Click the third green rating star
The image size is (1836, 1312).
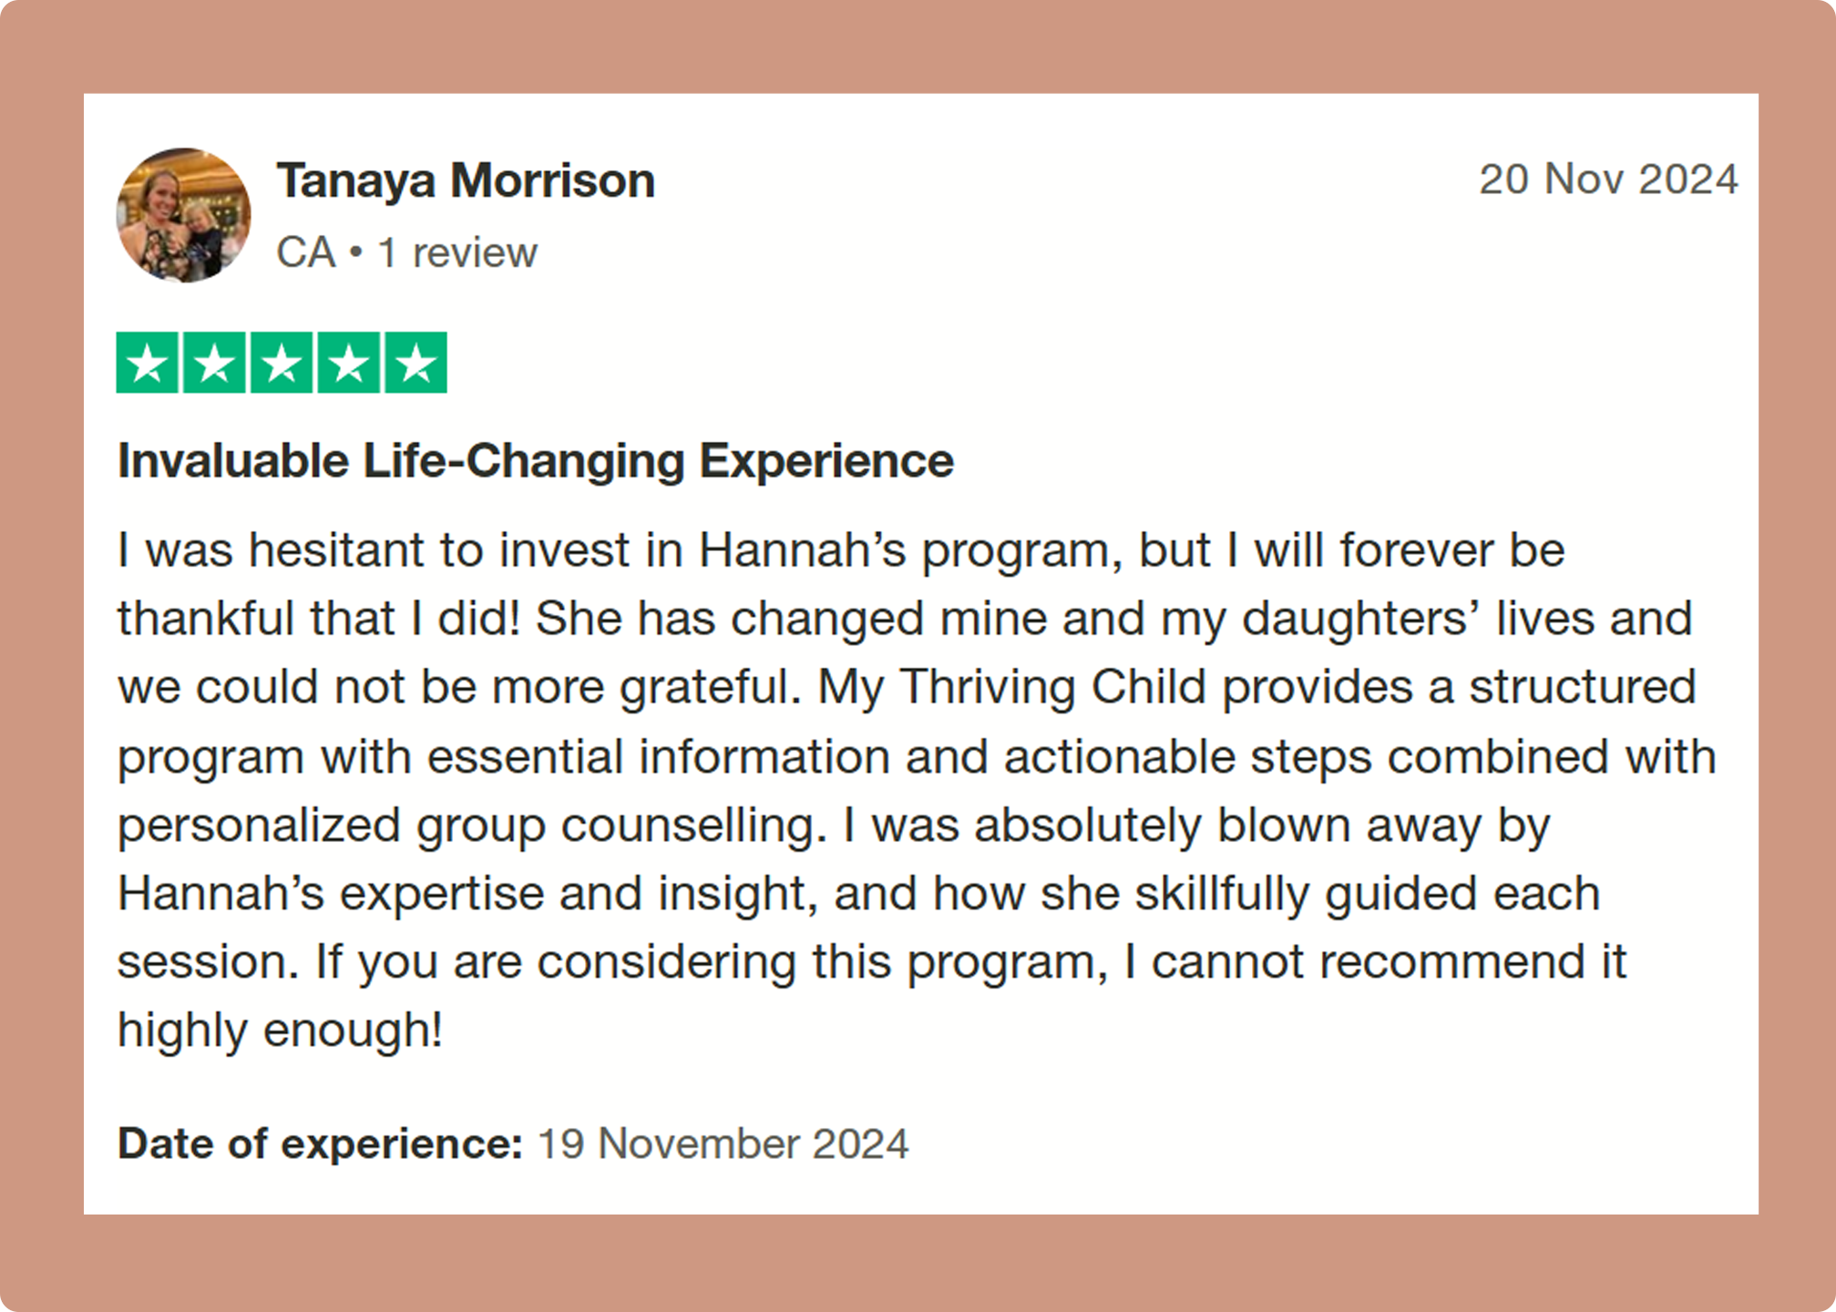tap(282, 363)
